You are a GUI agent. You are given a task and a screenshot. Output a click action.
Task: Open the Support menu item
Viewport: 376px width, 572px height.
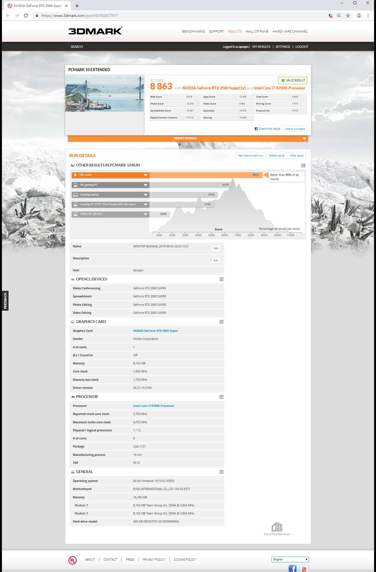point(216,31)
